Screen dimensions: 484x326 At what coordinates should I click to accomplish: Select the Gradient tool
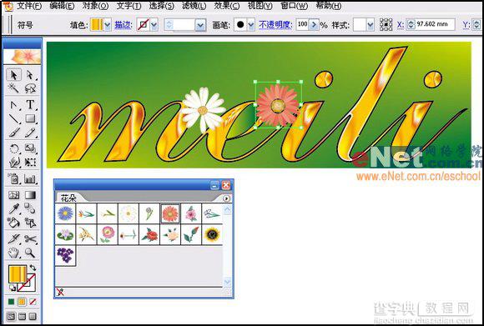click(x=30, y=195)
